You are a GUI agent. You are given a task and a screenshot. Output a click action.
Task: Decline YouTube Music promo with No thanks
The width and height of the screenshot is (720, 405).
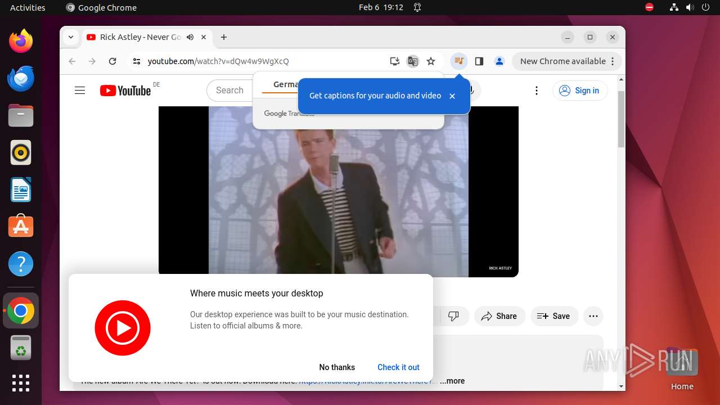pos(337,367)
